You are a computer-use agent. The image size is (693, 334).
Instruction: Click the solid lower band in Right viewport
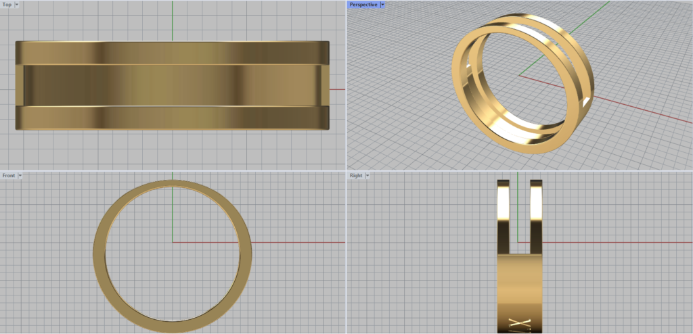click(x=520, y=284)
